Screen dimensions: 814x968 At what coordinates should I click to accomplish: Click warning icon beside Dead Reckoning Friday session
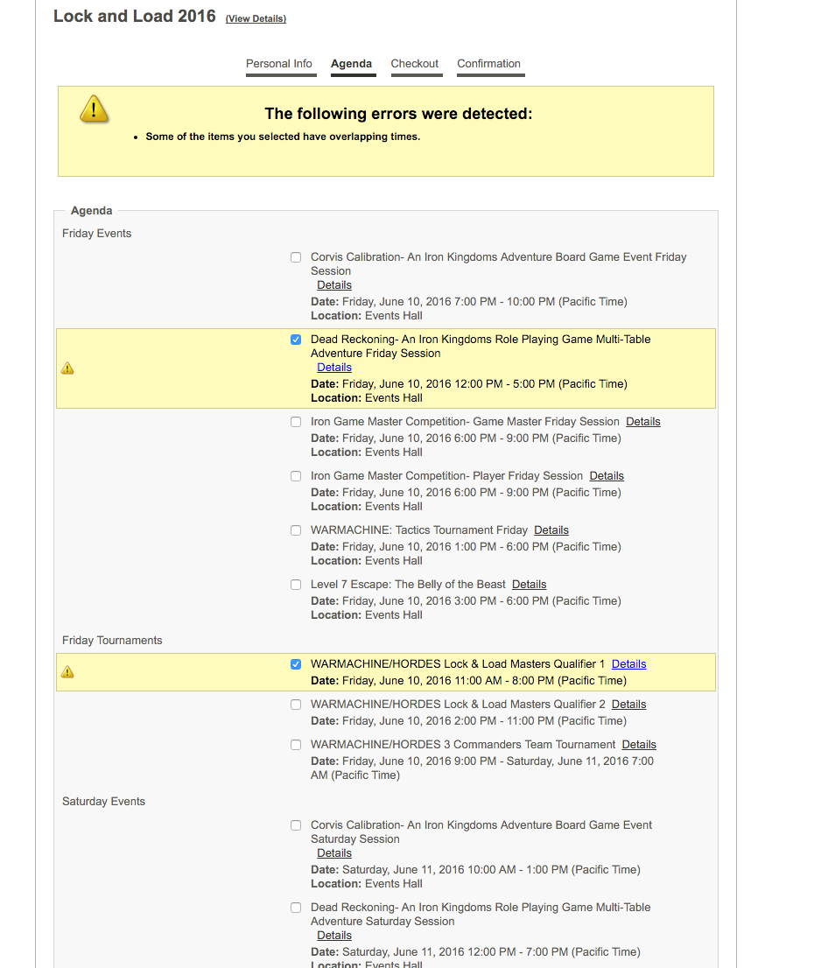point(67,368)
